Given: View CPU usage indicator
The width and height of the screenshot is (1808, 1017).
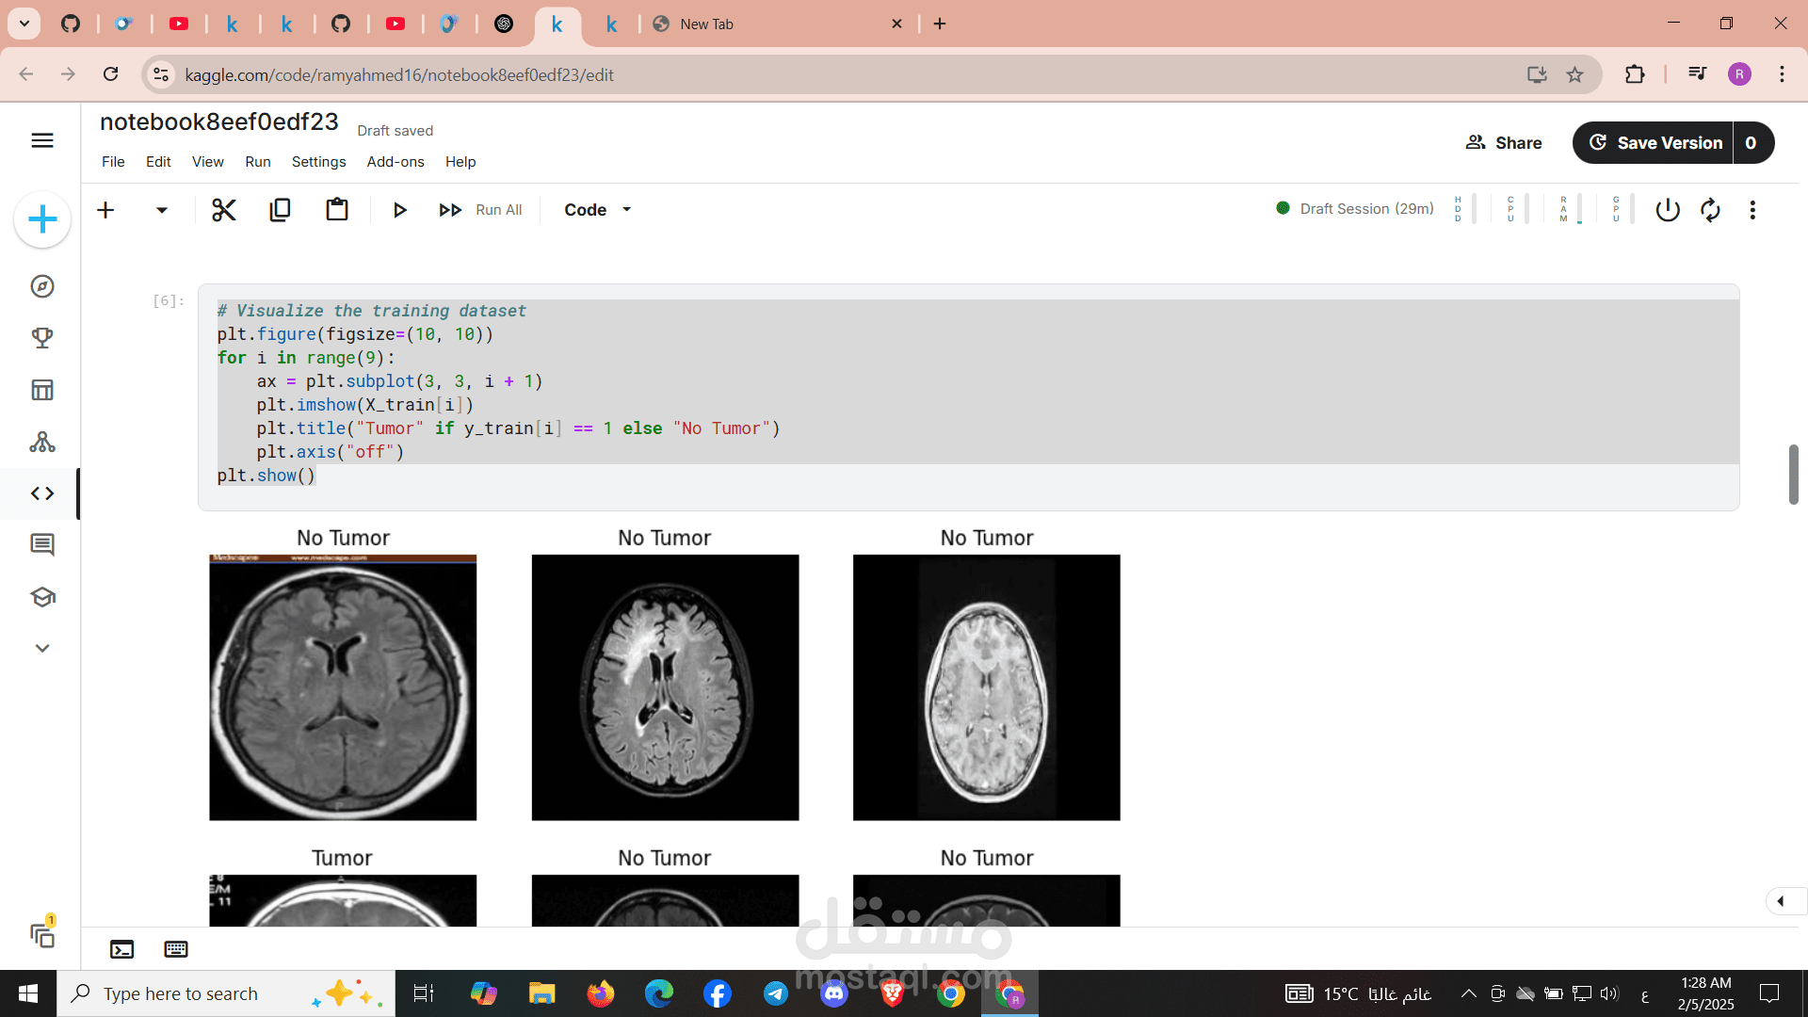Looking at the screenshot, I should coord(1517,209).
